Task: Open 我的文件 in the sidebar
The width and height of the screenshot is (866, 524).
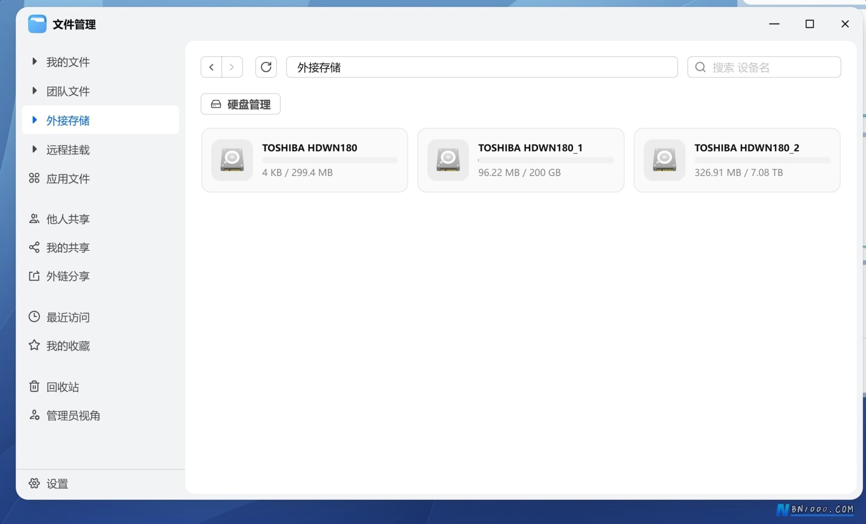Action: (101, 62)
